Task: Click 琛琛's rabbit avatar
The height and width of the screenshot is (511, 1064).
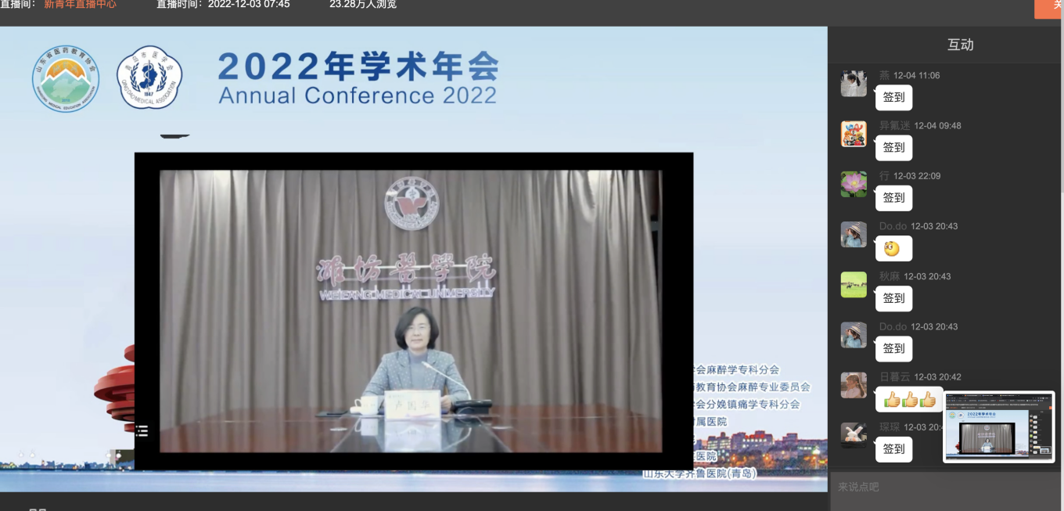Action: click(854, 435)
